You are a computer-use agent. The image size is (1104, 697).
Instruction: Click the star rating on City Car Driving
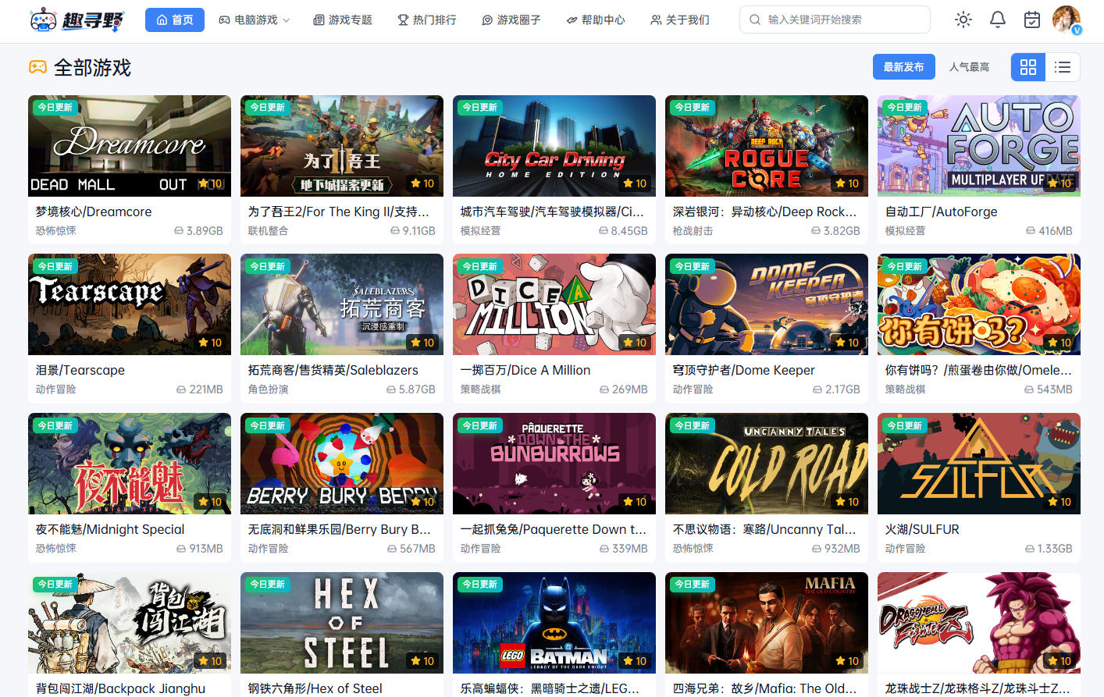(x=635, y=183)
